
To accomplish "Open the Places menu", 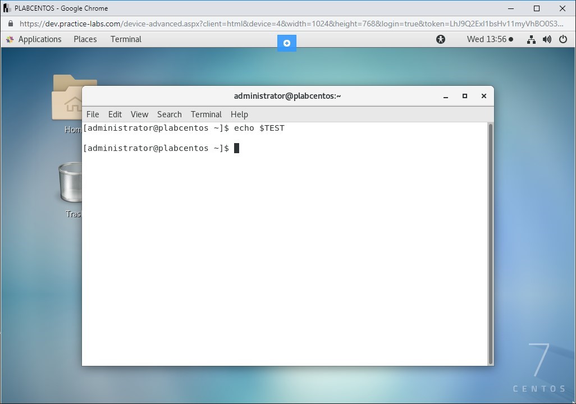I will click(x=85, y=39).
